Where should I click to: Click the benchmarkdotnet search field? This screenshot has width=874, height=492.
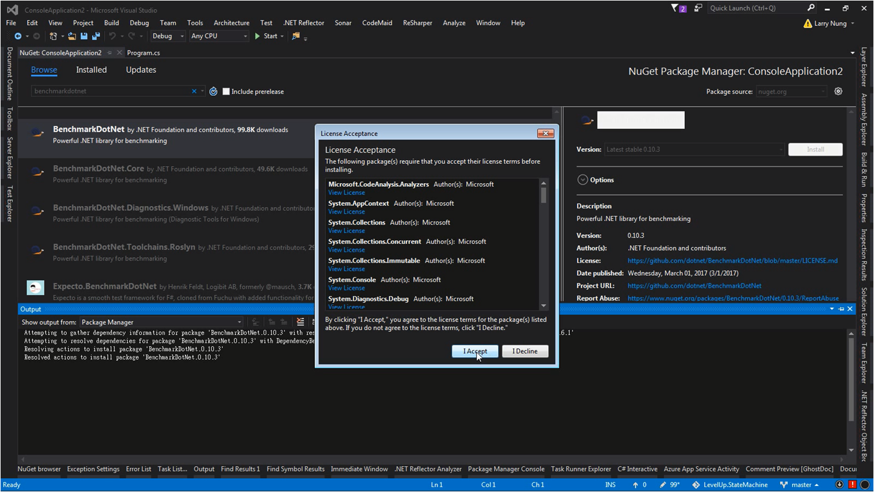pos(111,92)
